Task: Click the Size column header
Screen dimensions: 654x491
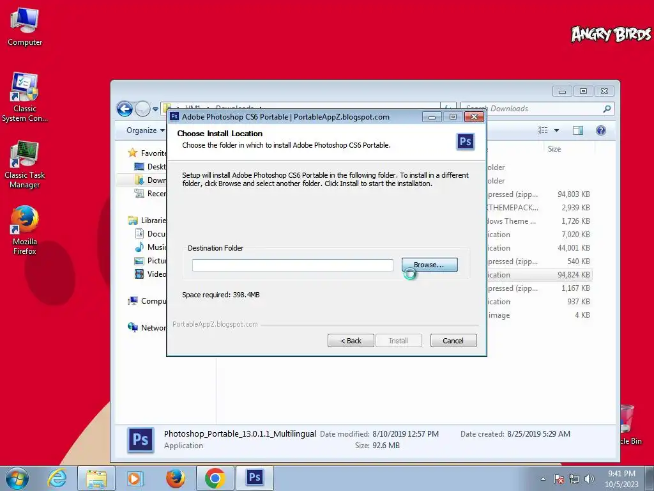Action: (x=554, y=149)
